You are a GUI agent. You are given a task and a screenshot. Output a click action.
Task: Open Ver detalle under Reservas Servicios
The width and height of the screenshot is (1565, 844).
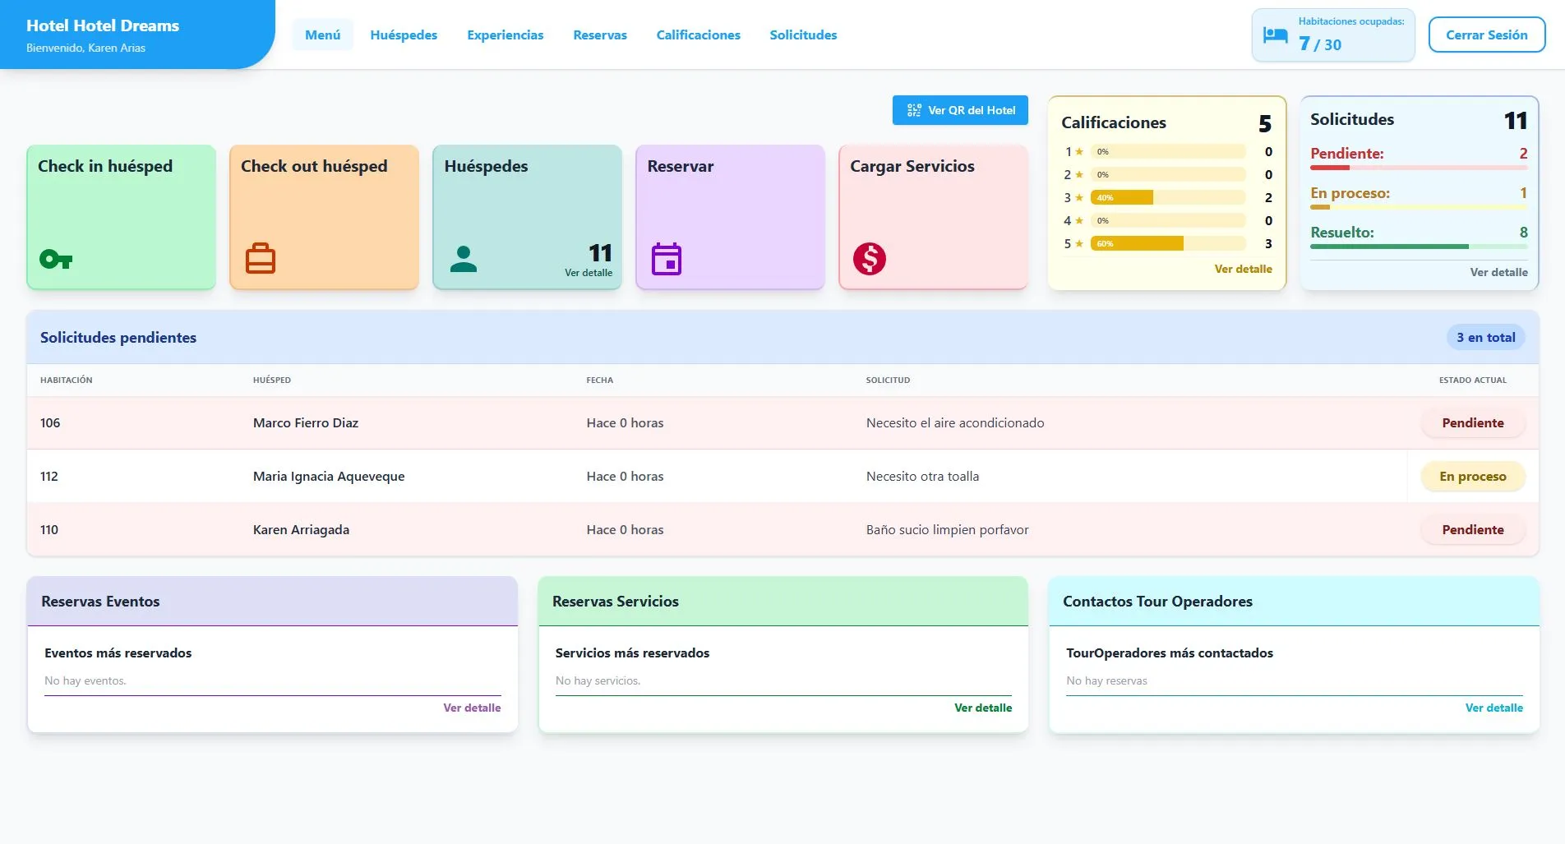point(983,708)
